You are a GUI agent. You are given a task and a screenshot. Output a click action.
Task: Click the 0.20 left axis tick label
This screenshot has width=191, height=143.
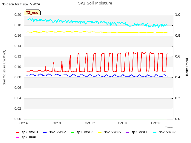point(18,15)
